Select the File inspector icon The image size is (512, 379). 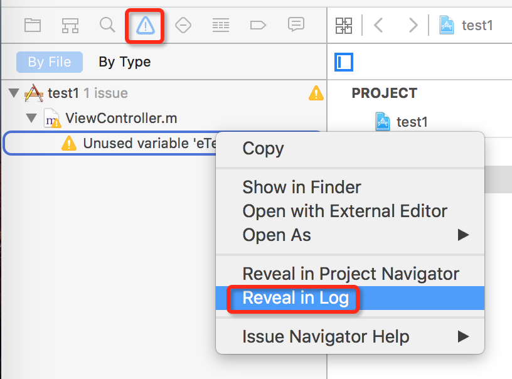click(x=343, y=62)
